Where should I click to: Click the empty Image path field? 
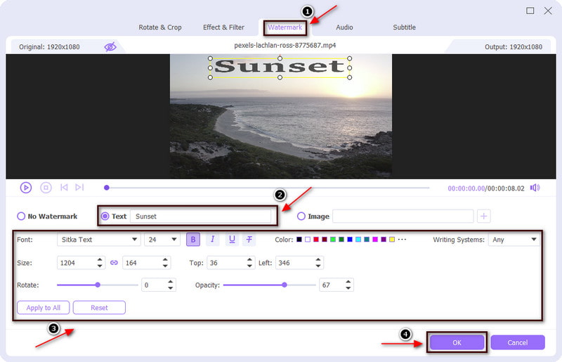coord(403,216)
